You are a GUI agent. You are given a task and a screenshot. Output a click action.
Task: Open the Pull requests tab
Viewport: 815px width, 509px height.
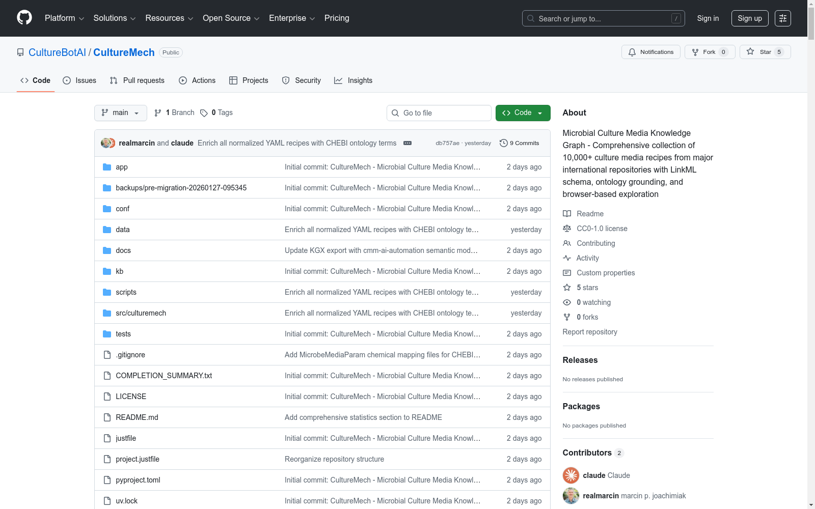click(137, 80)
